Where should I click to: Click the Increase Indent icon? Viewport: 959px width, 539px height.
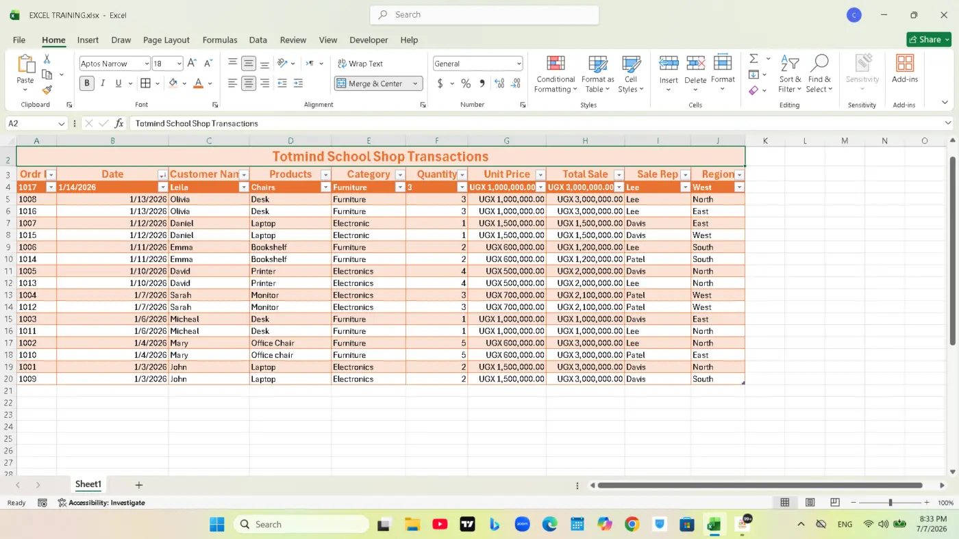[298, 83]
